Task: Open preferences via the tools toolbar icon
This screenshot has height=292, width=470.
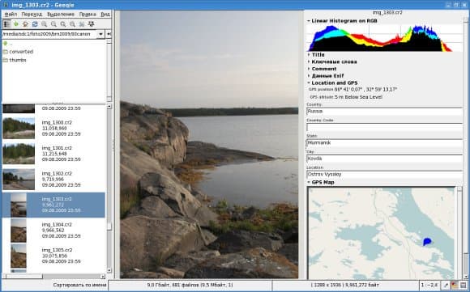Action: point(82,24)
